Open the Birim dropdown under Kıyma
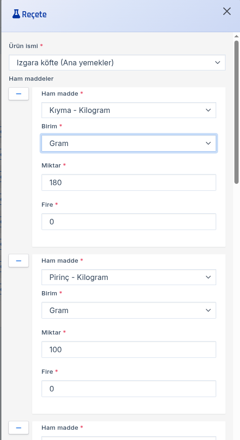 pyautogui.click(x=129, y=143)
